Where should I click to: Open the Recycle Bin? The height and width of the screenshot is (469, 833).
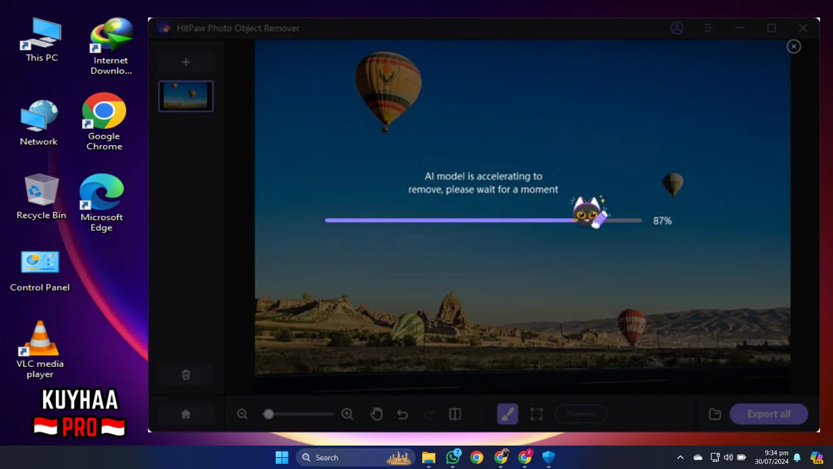[x=41, y=196]
